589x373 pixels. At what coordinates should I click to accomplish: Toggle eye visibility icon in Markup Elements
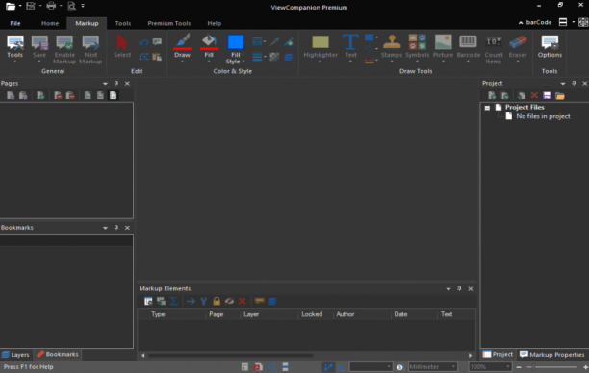pyautogui.click(x=229, y=301)
